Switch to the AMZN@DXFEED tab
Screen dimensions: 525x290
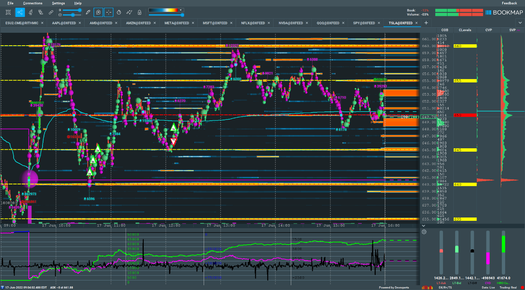click(138, 23)
